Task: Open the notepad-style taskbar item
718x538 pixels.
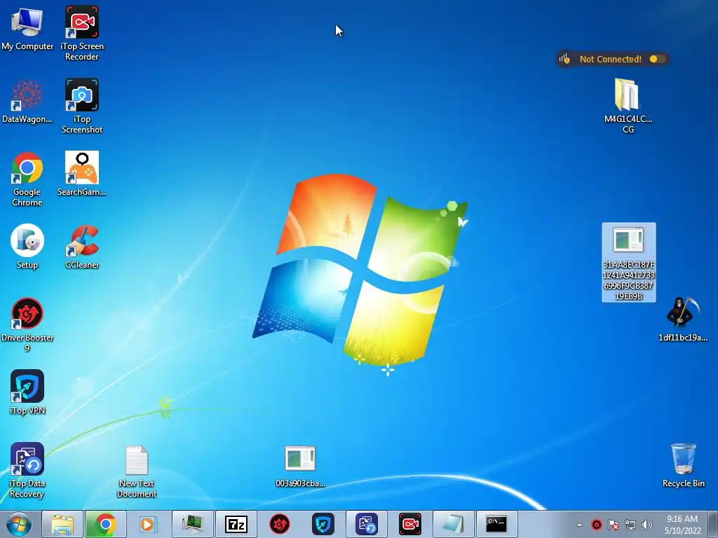Action: tap(454, 524)
